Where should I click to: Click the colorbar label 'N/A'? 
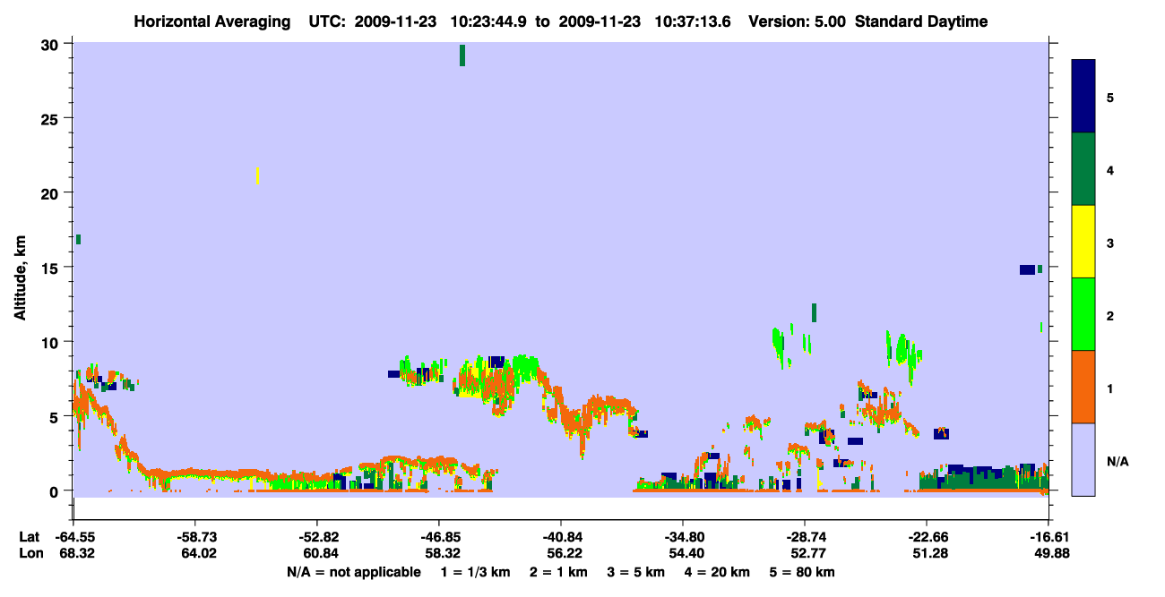(1117, 462)
